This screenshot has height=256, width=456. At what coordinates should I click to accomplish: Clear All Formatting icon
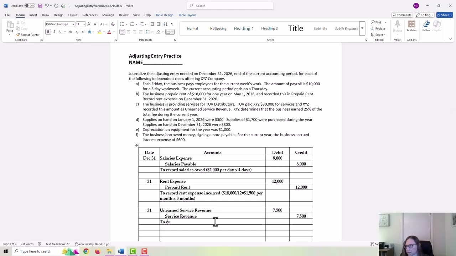[113, 24]
